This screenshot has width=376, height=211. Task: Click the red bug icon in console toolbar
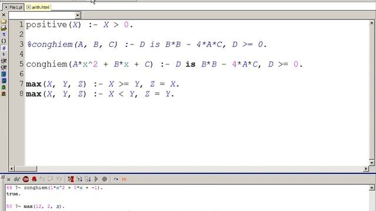(34, 179)
